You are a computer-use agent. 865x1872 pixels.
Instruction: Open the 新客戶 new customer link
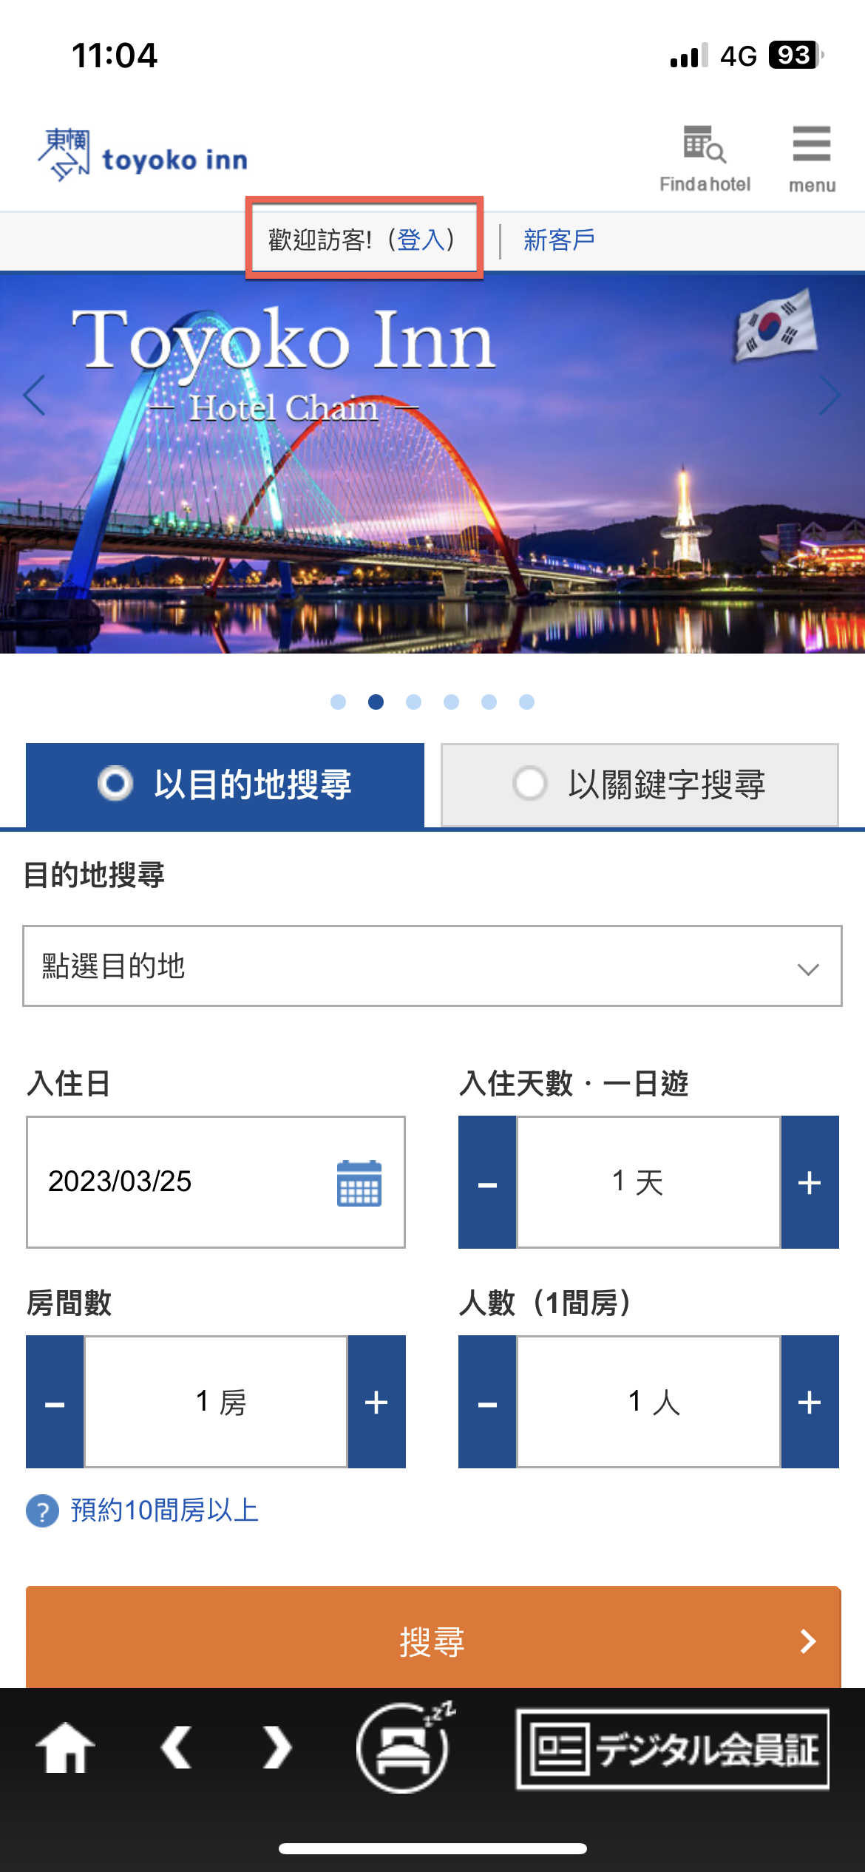coord(559,240)
